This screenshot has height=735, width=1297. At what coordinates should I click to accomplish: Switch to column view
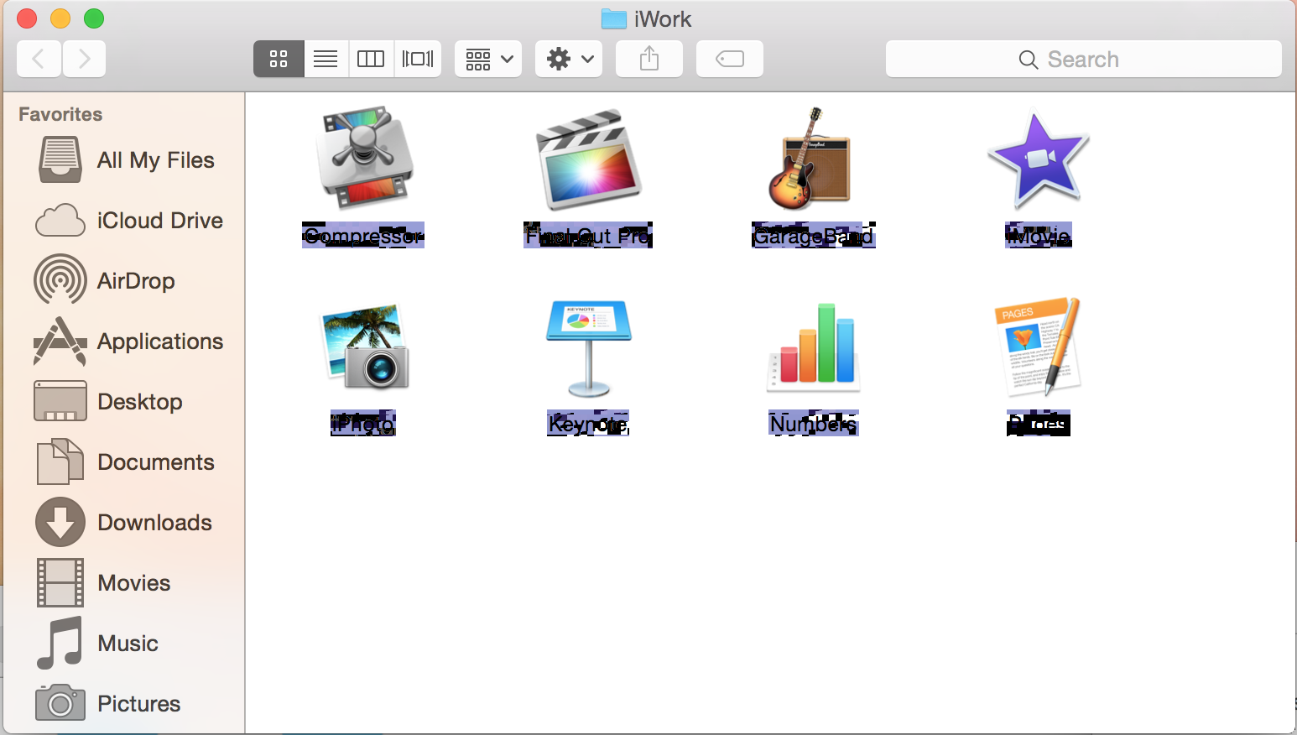pos(371,59)
